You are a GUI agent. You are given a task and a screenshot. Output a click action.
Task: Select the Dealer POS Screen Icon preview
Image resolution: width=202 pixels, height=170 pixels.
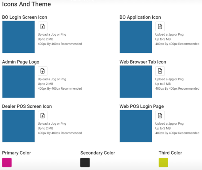tap(18, 126)
